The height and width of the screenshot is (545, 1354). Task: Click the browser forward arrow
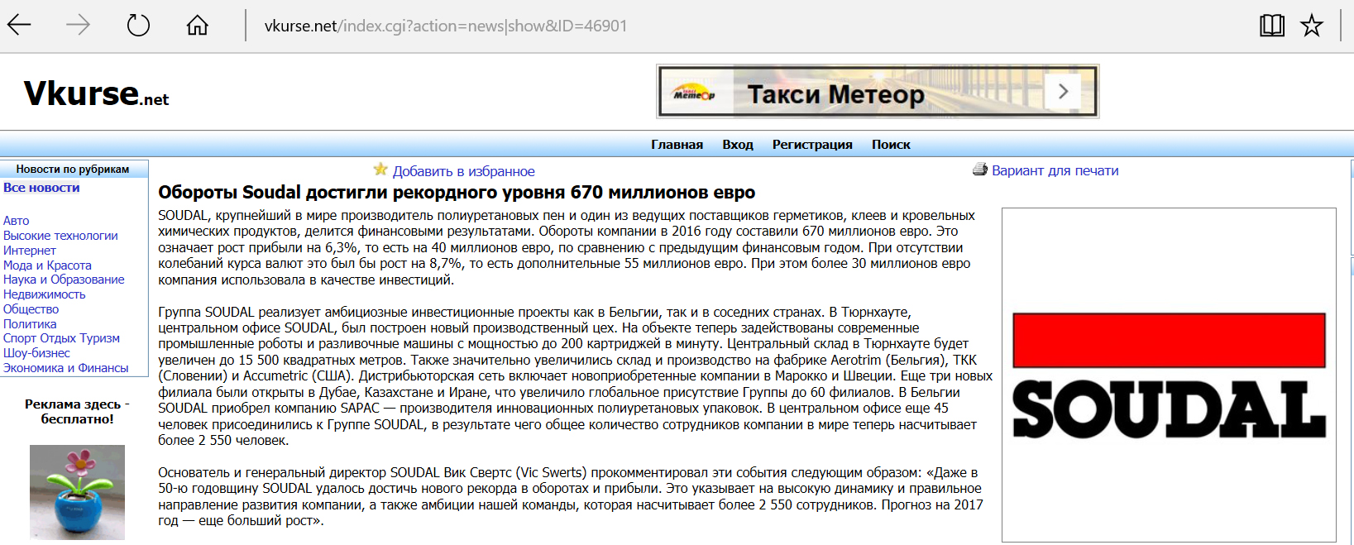pos(78,25)
